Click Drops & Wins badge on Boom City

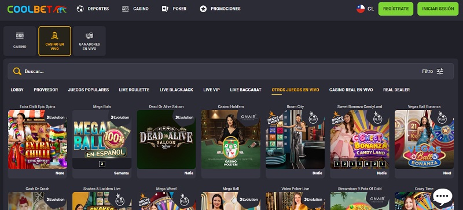coord(273,117)
